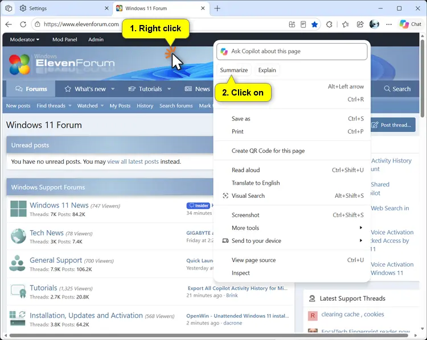Click the vertical page scrollbar
427x340 pixels.
pyautogui.click(x=422, y=79)
